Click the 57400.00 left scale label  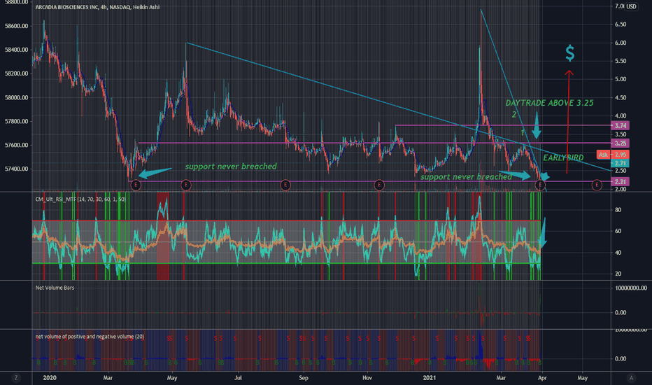coord(16,169)
